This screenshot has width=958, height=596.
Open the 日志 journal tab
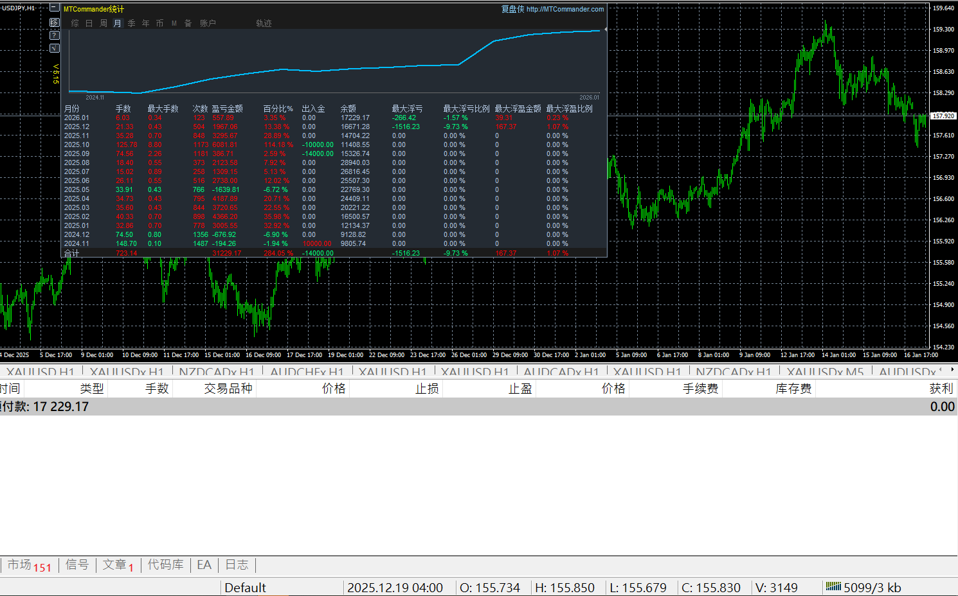[x=237, y=565]
